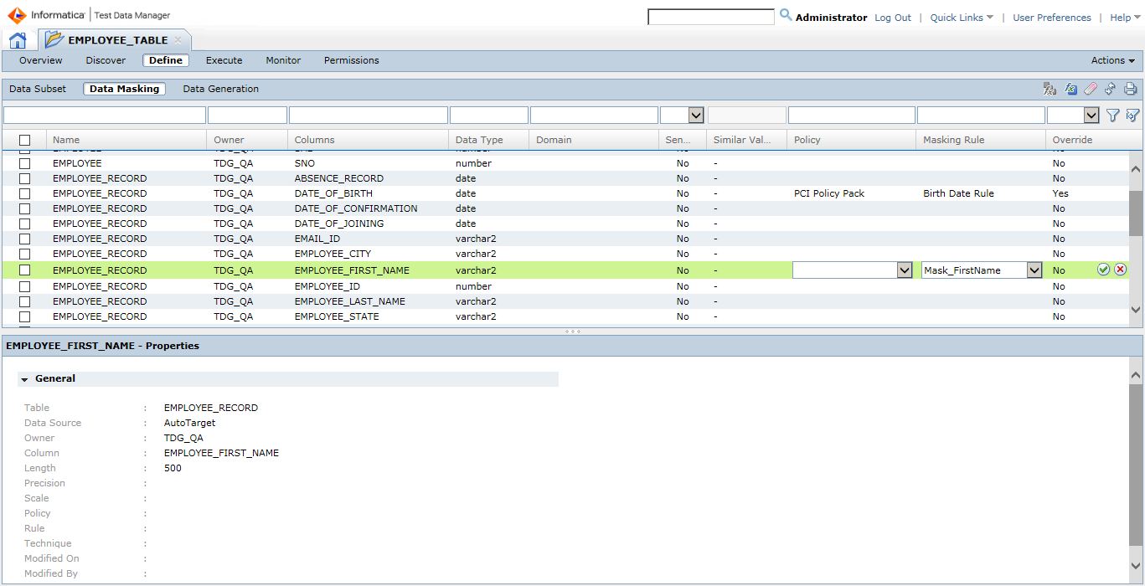Click the open folder icon on EMPLOYEE_TABLE tab
This screenshot has width=1145, height=586.
[54, 39]
